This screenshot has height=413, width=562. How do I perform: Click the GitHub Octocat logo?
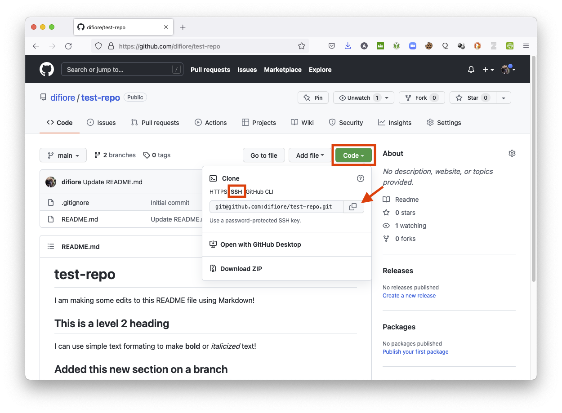[47, 70]
